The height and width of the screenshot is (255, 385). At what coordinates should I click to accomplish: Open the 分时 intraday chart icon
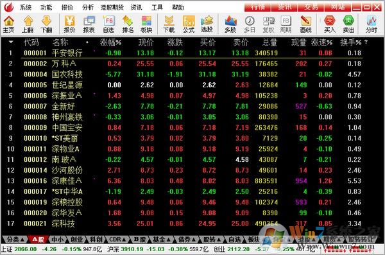pyautogui.click(x=372, y=24)
